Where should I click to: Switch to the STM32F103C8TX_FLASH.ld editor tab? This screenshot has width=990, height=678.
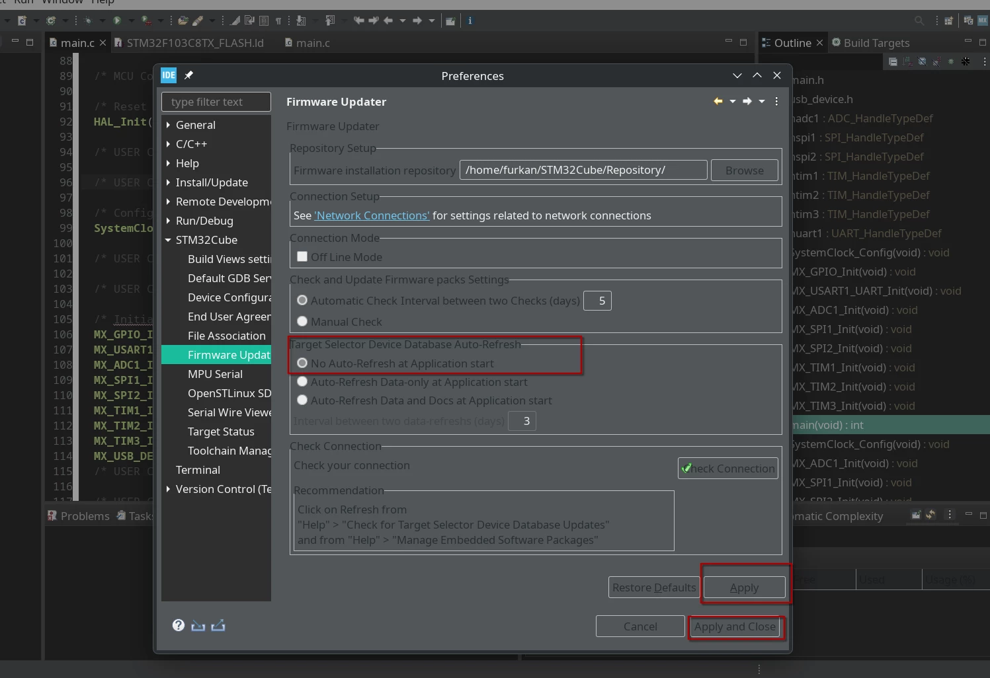click(x=189, y=43)
